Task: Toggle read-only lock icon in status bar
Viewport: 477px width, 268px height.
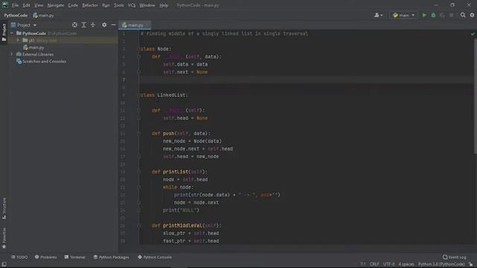Action: [x=470, y=264]
